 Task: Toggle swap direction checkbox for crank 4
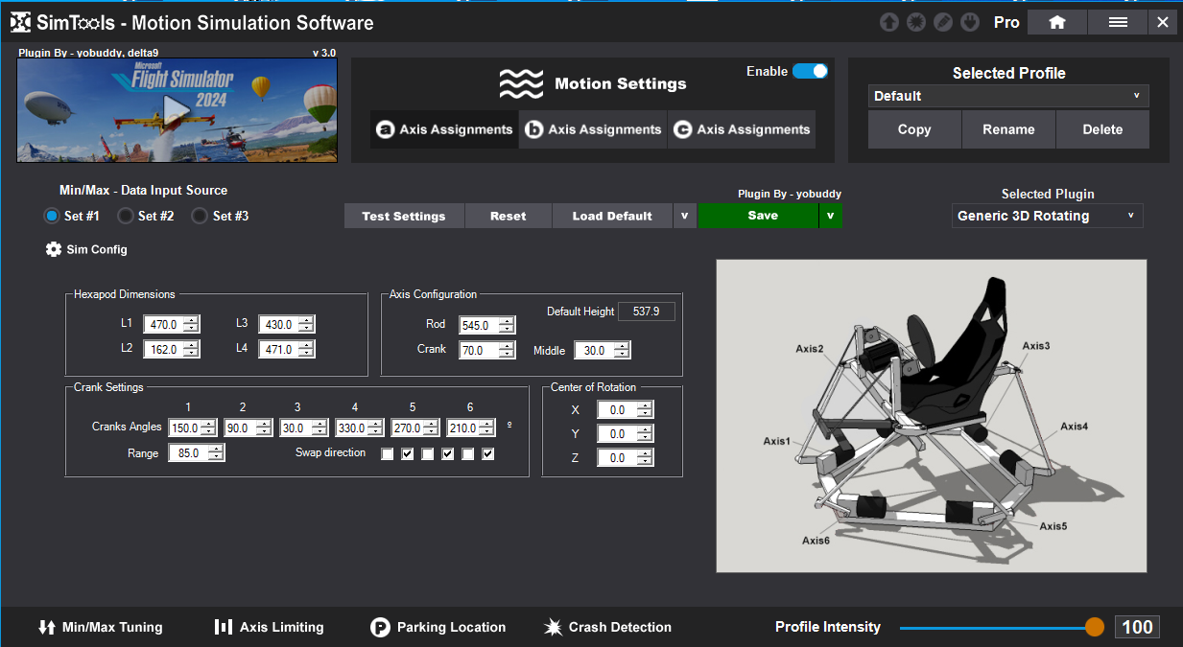[x=447, y=453]
